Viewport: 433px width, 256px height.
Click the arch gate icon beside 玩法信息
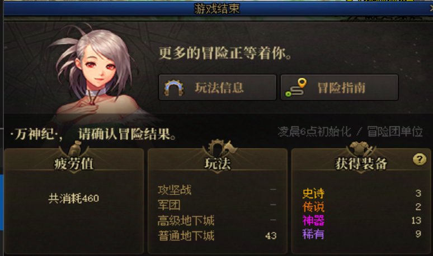click(x=173, y=88)
